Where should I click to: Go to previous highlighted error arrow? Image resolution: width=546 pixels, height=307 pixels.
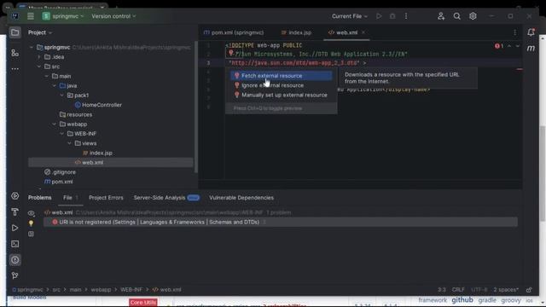pyautogui.click(x=509, y=46)
